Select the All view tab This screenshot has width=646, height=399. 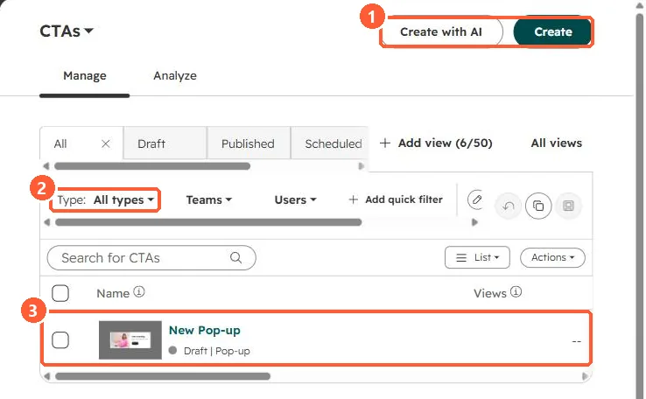tap(60, 143)
